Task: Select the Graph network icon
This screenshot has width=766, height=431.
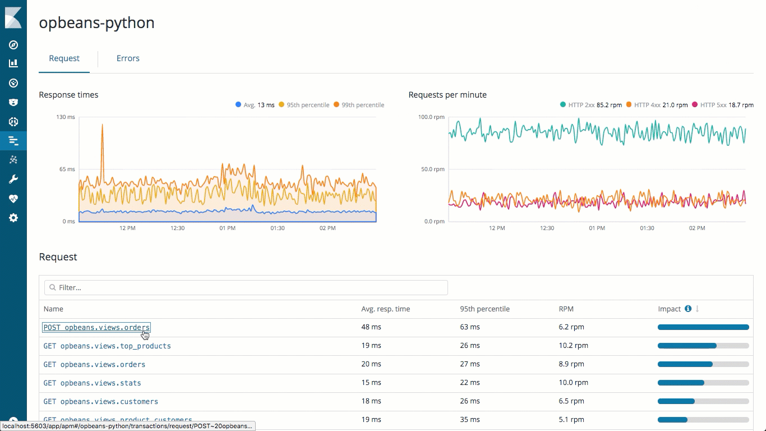Action: tap(13, 160)
